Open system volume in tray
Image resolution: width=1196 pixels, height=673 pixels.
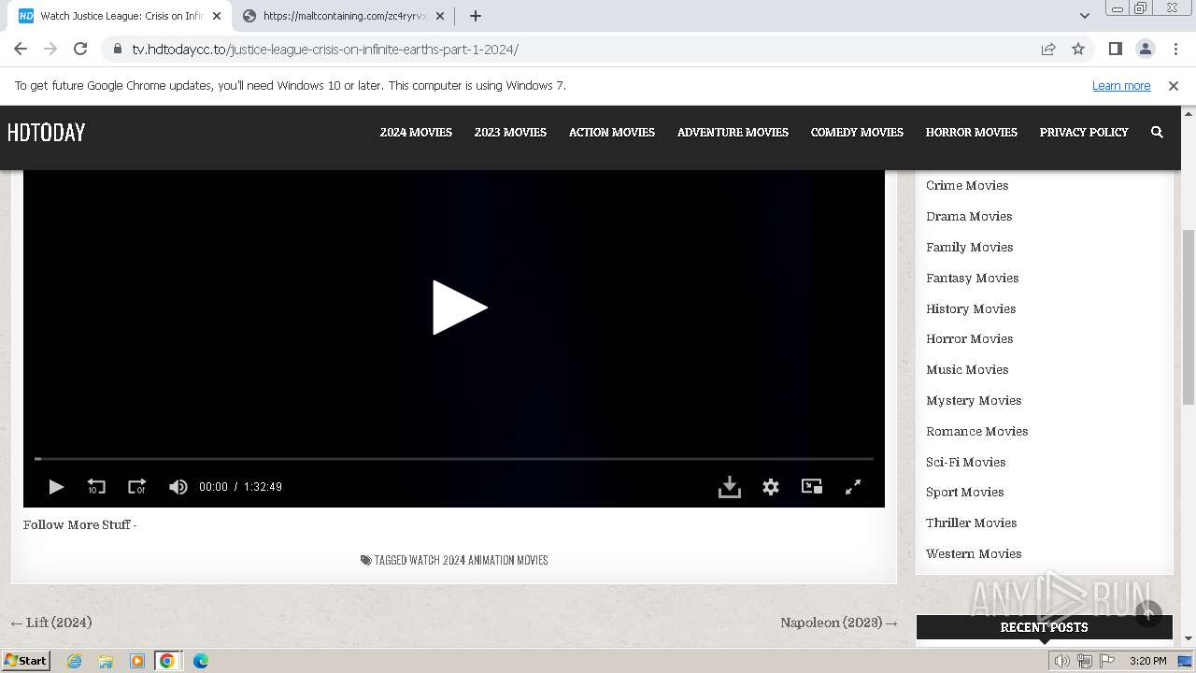(x=1062, y=661)
